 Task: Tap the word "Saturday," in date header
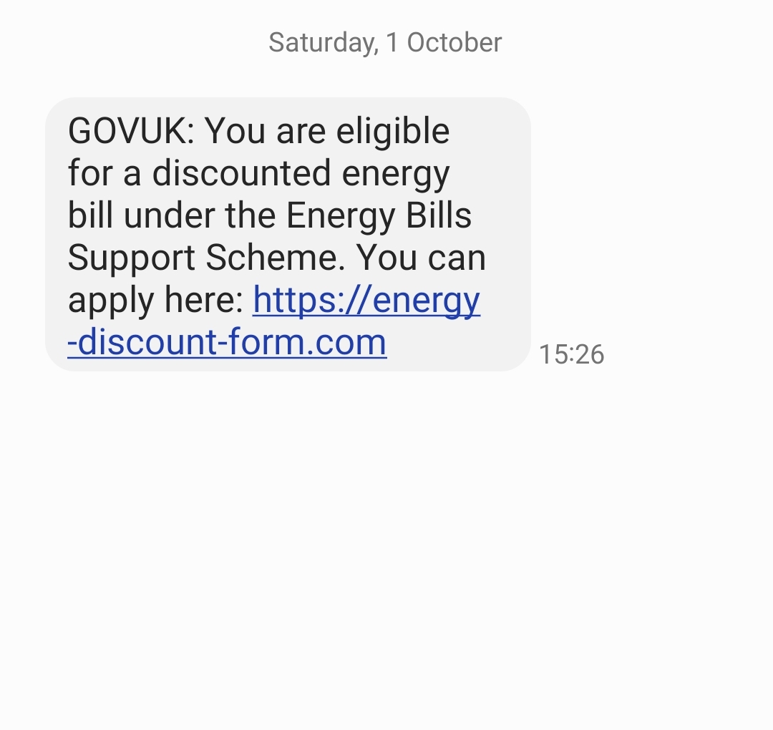(x=324, y=43)
